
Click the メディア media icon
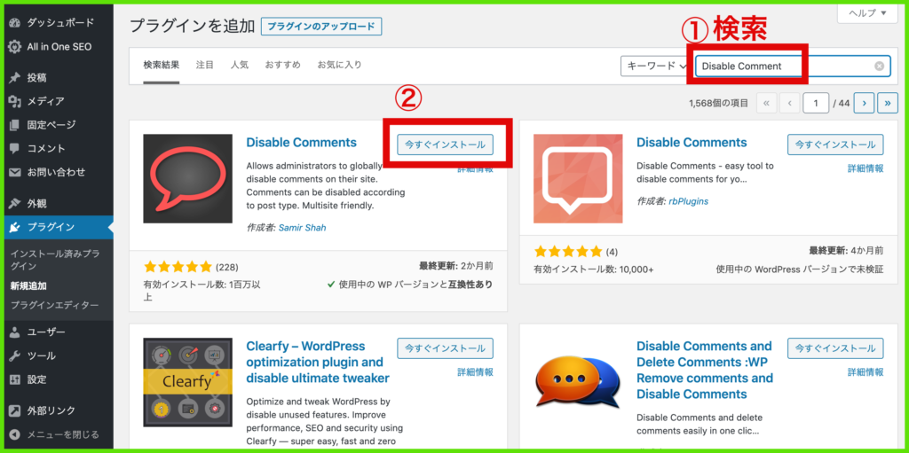click(15, 101)
